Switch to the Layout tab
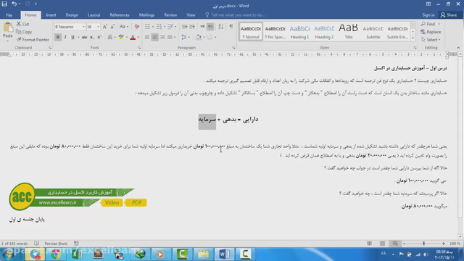 tap(94, 14)
